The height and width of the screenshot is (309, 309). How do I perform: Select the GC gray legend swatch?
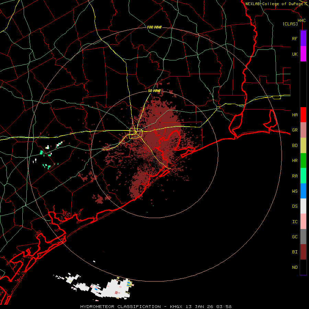point(303,237)
